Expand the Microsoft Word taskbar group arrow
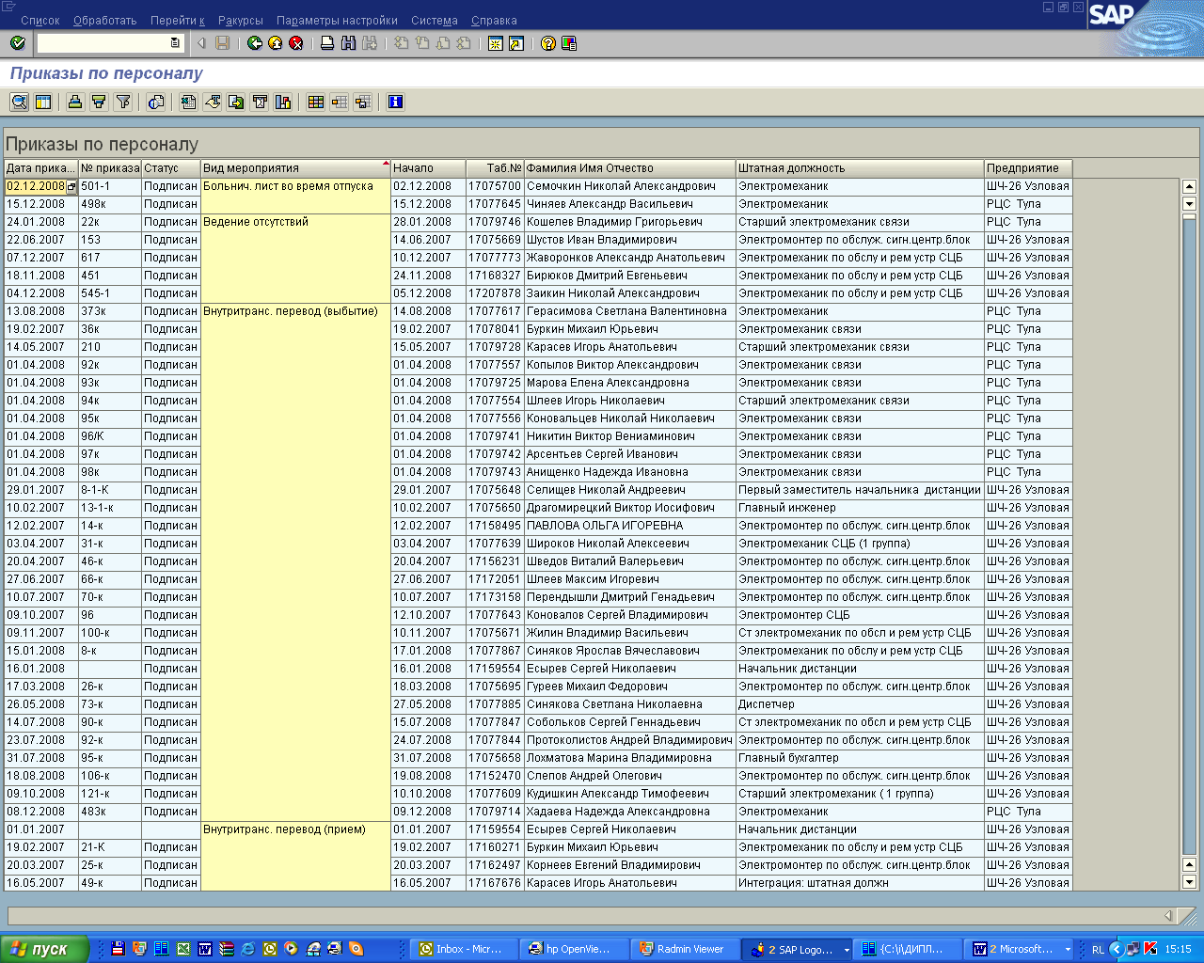1204x963 pixels. click(1068, 950)
